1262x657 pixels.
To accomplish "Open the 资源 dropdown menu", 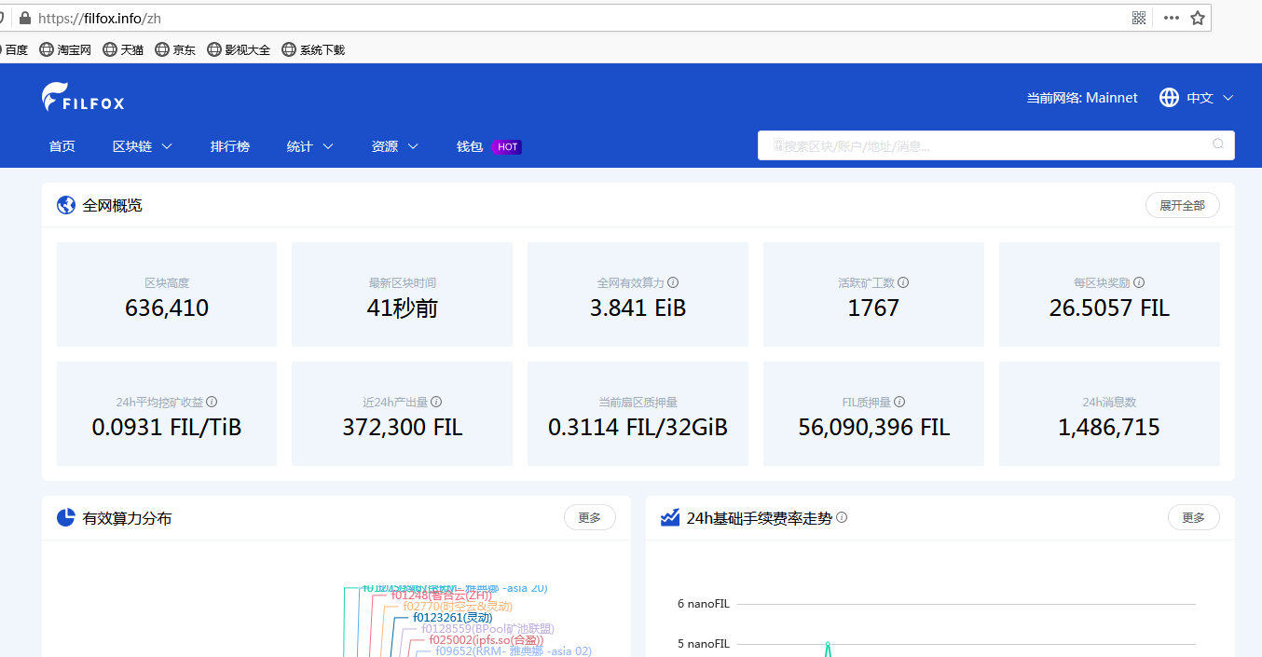I will pos(394,146).
